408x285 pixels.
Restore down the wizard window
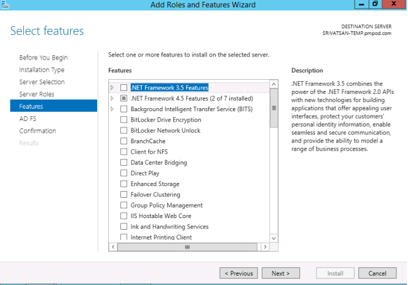375,4
